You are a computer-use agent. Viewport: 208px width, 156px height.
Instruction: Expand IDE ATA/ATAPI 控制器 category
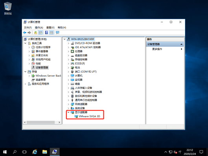pyautogui.click(x=68, y=47)
